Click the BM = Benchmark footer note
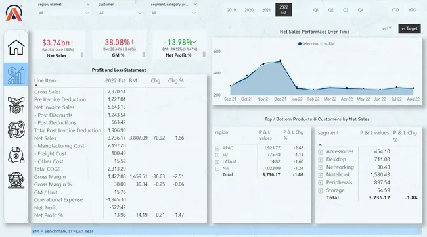 tap(62, 231)
